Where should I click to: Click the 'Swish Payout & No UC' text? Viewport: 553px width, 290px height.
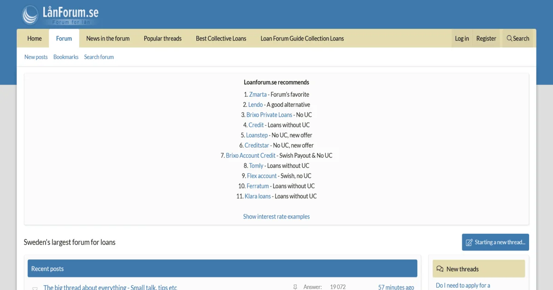click(306, 156)
